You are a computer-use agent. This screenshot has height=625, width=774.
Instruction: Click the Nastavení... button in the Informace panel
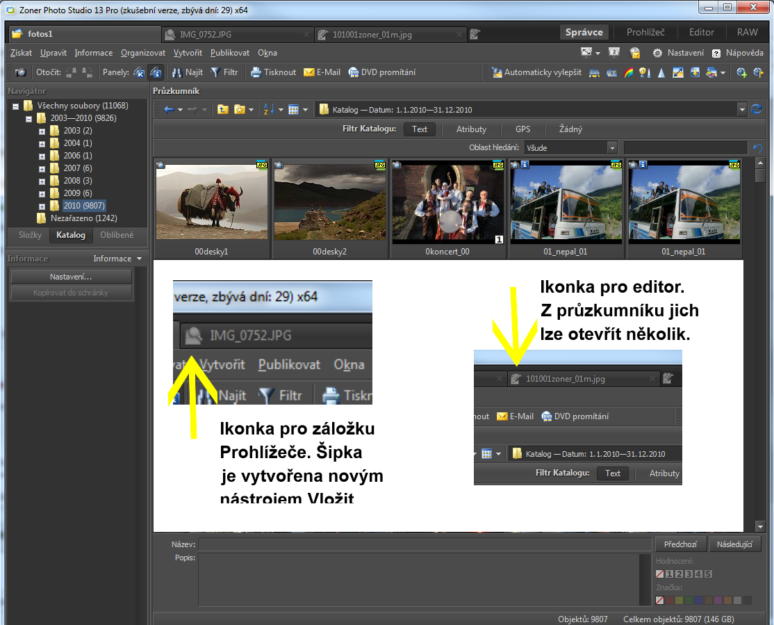[x=70, y=277]
